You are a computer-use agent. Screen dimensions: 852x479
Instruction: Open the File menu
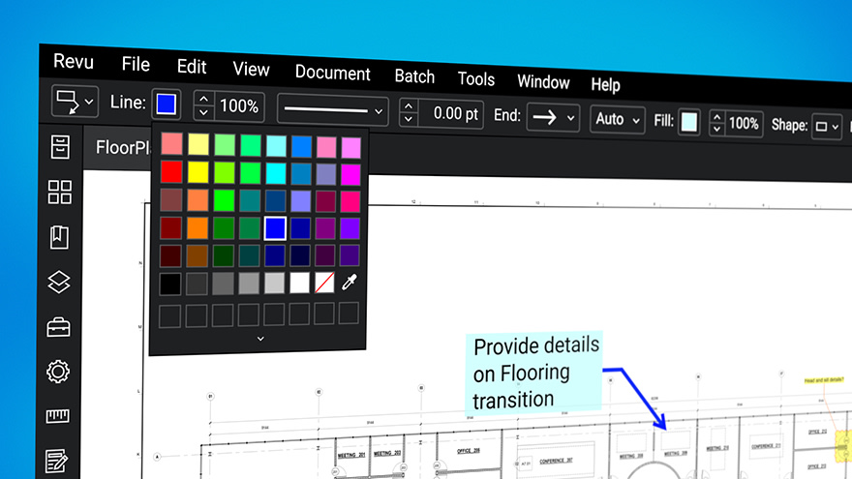tap(136, 64)
